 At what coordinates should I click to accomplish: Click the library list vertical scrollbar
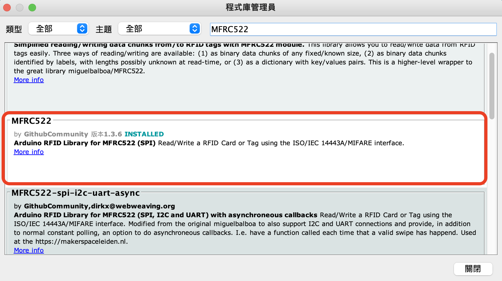point(492,86)
